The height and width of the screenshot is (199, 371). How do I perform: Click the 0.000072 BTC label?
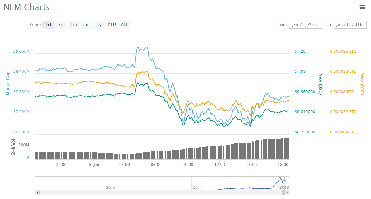pyautogui.click(x=343, y=112)
